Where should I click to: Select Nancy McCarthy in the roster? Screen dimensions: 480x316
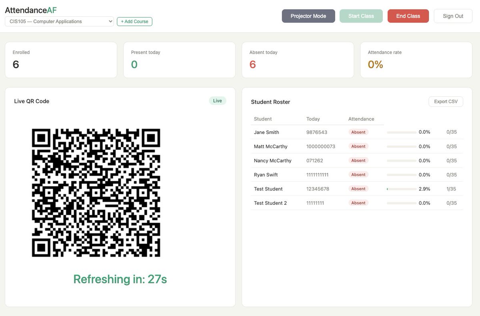pyautogui.click(x=273, y=160)
